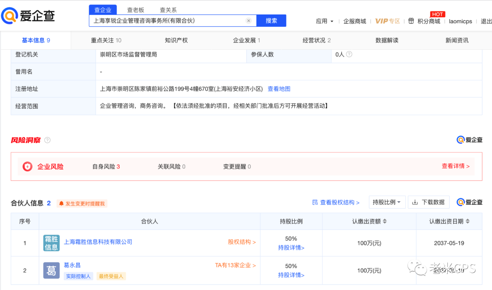Click the help icon next to 0人

coord(349,54)
